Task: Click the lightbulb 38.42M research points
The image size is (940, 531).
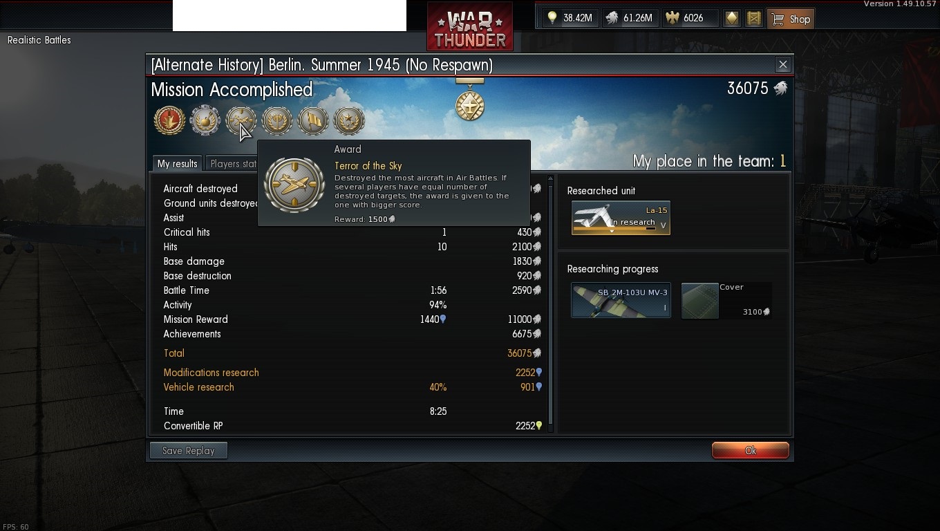Action: click(x=570, y=19)
